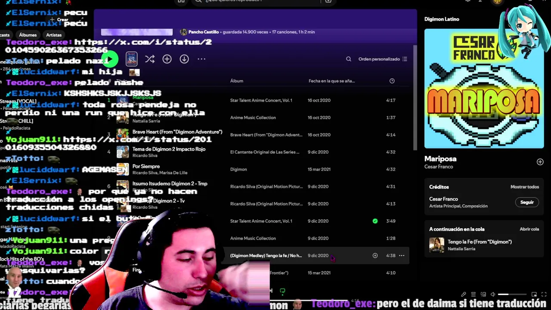Open Cesar Franco artist under the Mariposa title

(439, 167)
